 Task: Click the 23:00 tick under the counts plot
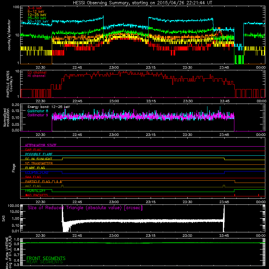coord(114,68)
